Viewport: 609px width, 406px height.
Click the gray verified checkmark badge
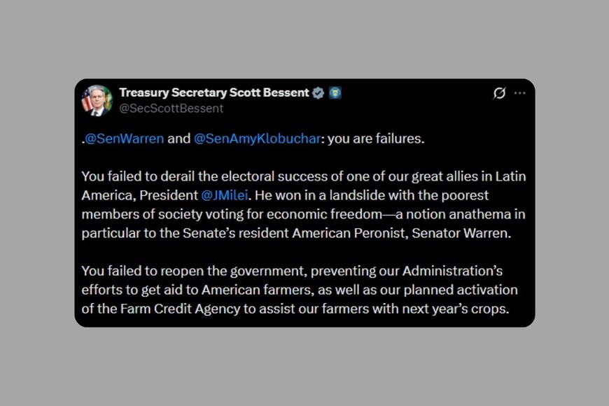tap(318, 92)
